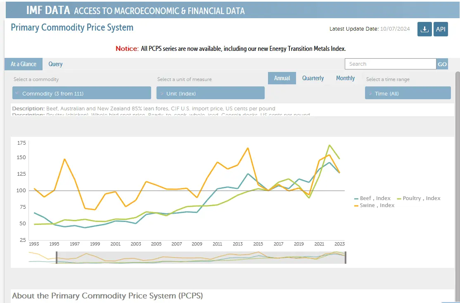Toggle the Beef, Index legend entry
460x303 pixels.
(372, 198)
